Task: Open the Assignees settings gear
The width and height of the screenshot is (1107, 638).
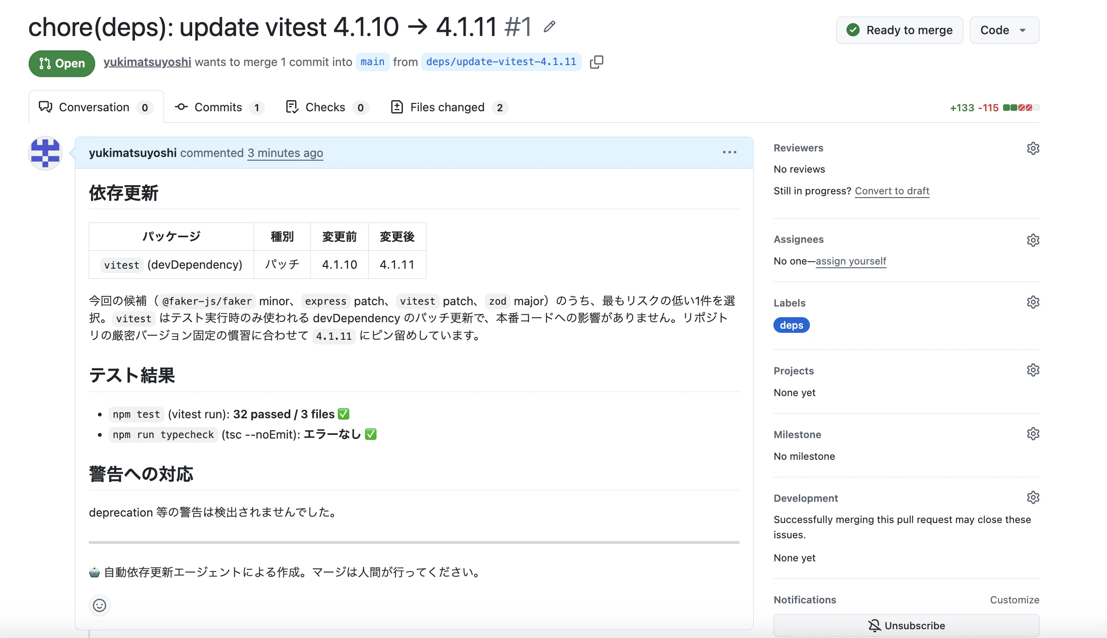Action: point(1033,240)
